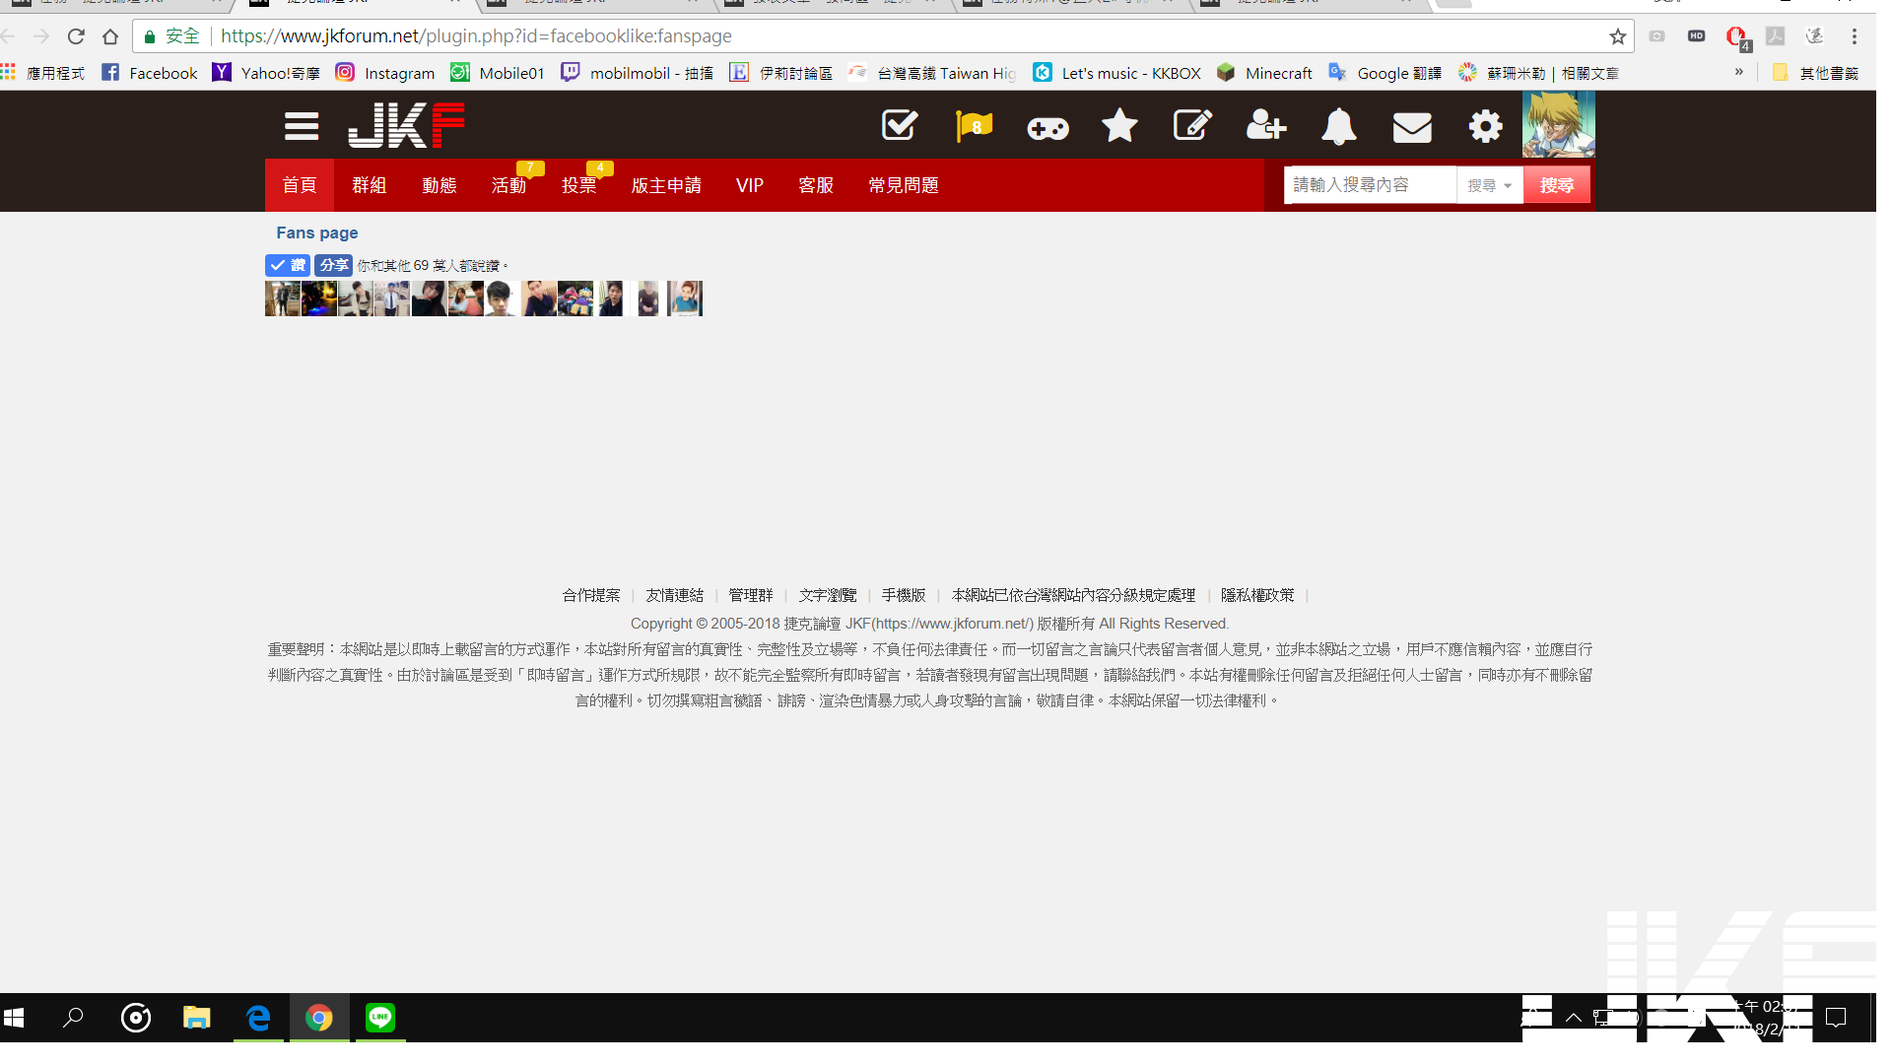Open the 其他書籤 folder
The width and height of the screenshot is (1892, 1064).
click(x=1815, y=73)
